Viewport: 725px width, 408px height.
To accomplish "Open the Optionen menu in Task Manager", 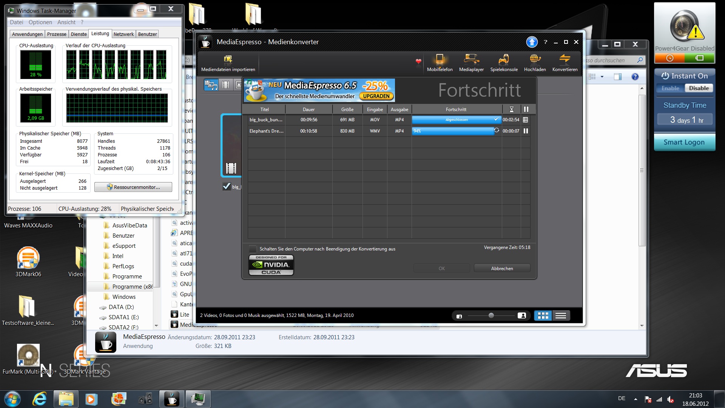I will point(40,22).
